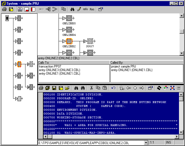Click the 'Res' toolbar button
Viewport: 185px width, 146px height.
click(x=92, y=9)
